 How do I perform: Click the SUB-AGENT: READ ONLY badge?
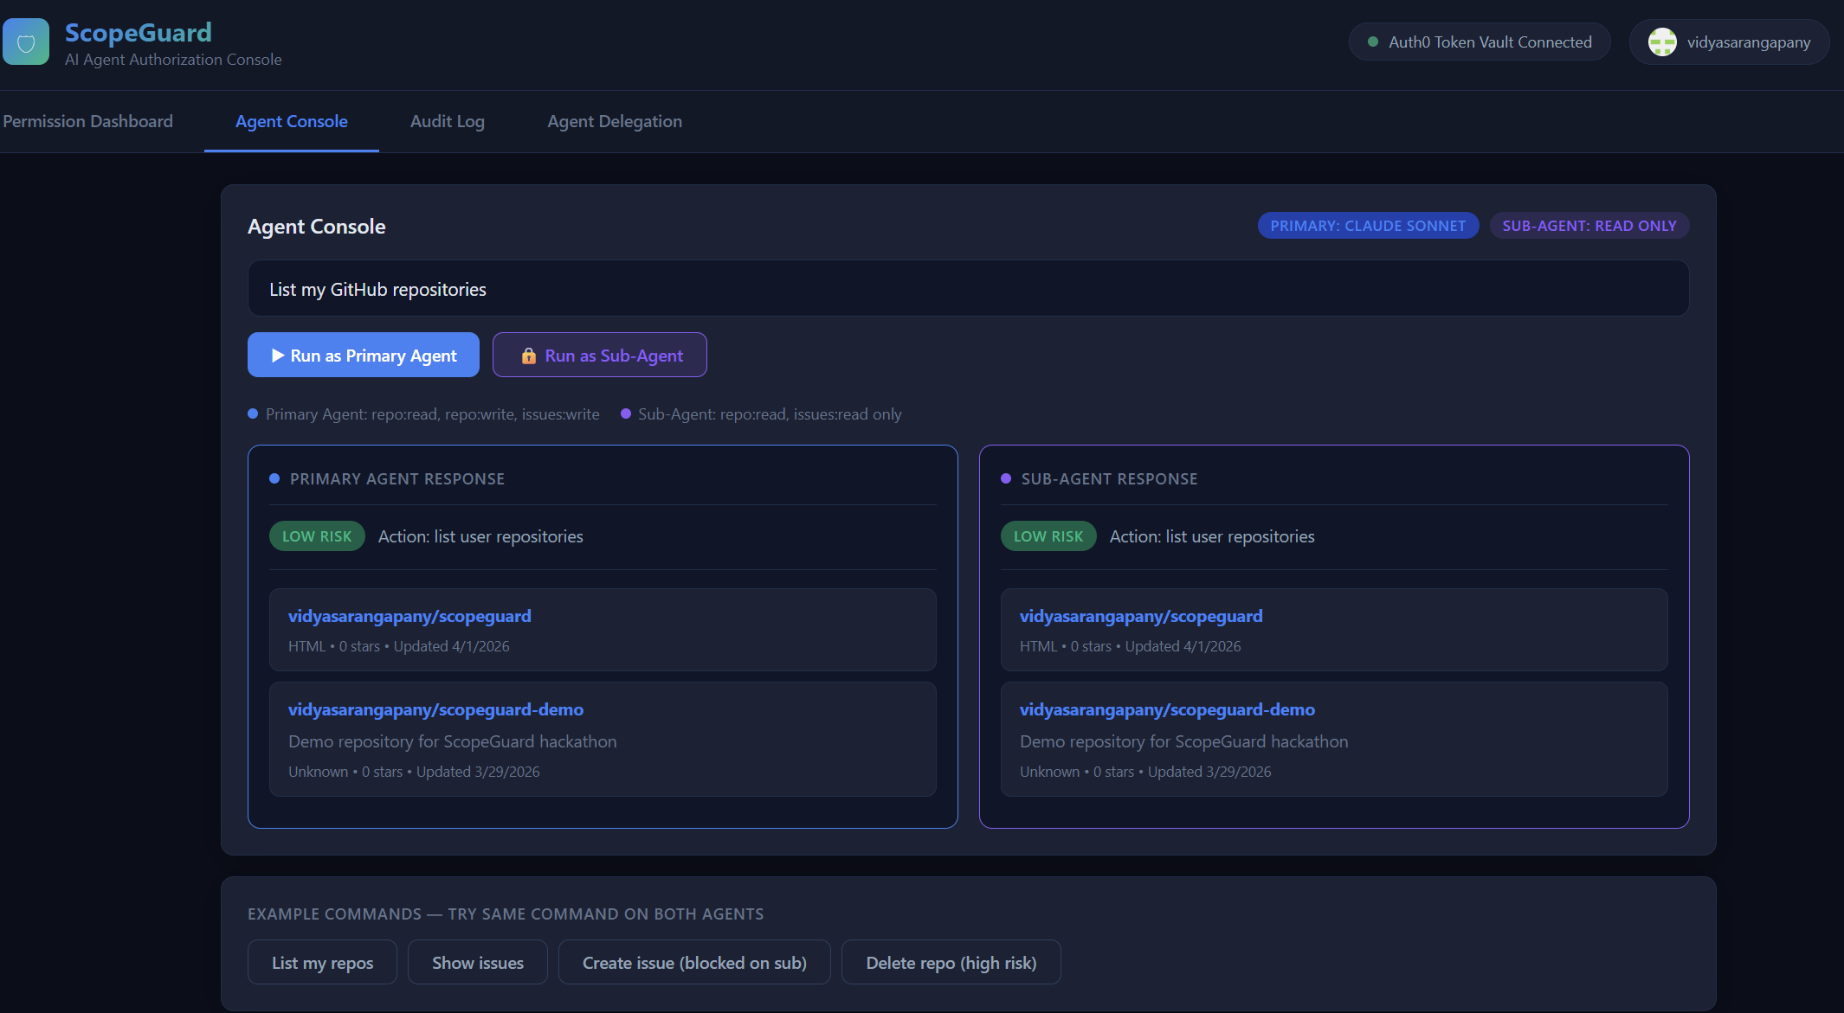click(x=1589, y=226)
